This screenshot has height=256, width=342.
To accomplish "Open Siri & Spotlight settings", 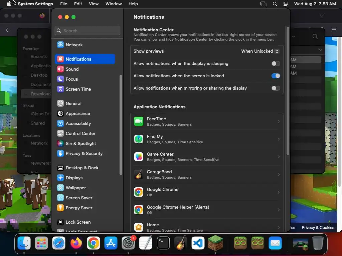I will coord(85,143).
